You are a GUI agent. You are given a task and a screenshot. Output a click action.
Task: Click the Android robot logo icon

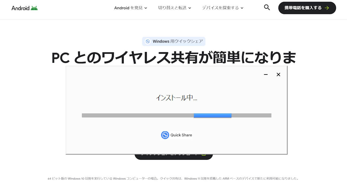(x=34, y=8)
